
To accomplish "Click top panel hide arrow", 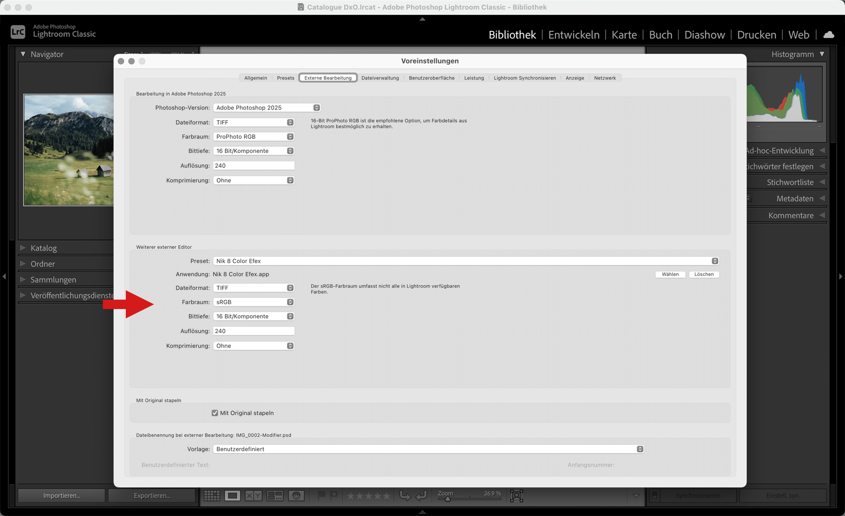I will tap(422, 19).
